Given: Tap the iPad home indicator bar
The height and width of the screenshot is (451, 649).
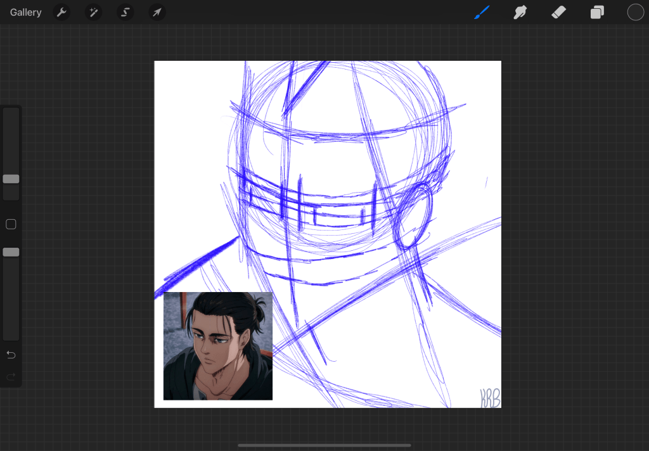Looking at the screenshot, I should [x=324, y=446].
